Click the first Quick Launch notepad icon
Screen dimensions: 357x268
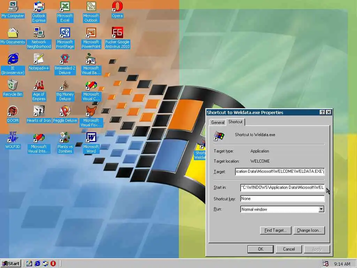(x=29, y=263)
